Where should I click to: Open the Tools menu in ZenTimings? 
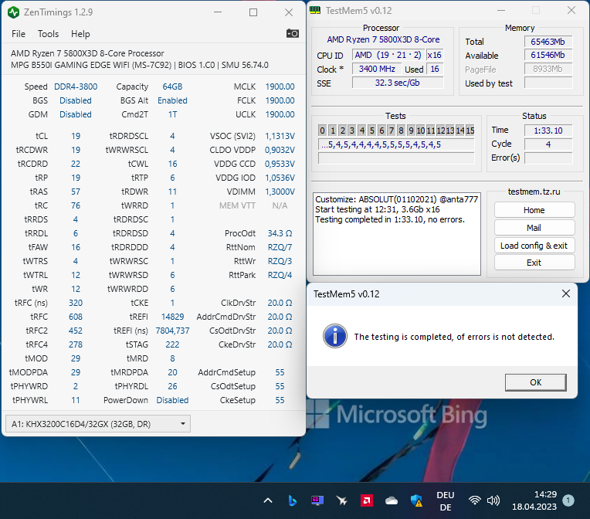(x=48, y=34)
